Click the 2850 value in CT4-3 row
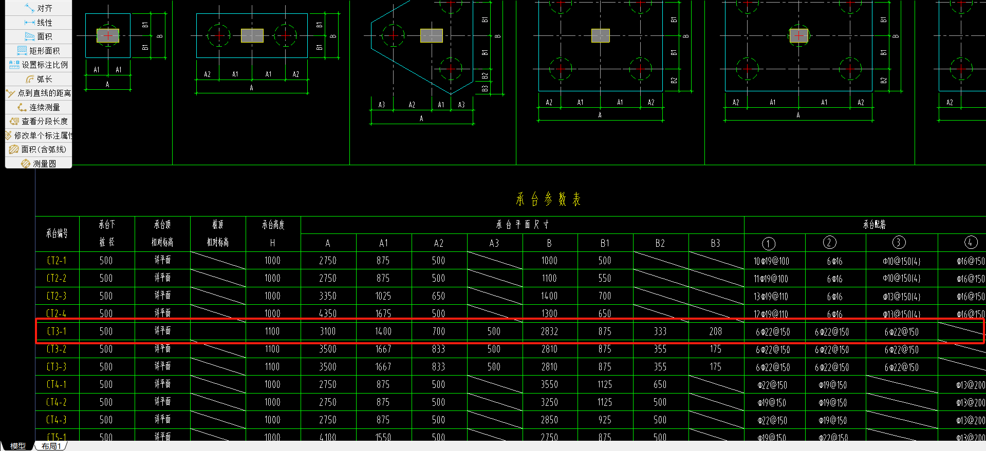The image size is (986, 451). (549, 420)
